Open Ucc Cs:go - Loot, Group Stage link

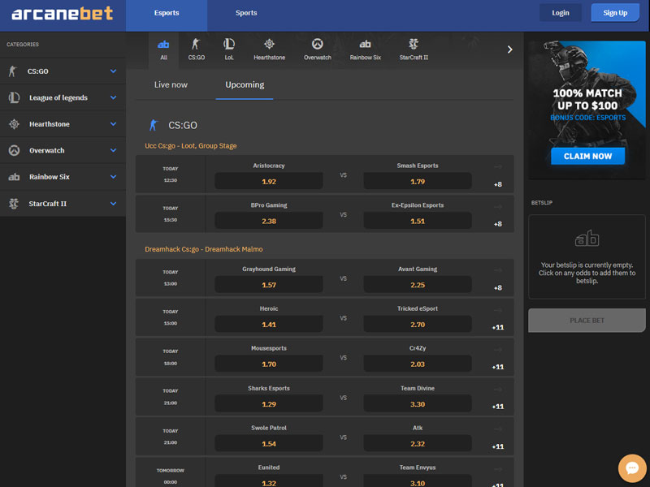(191, 146)
